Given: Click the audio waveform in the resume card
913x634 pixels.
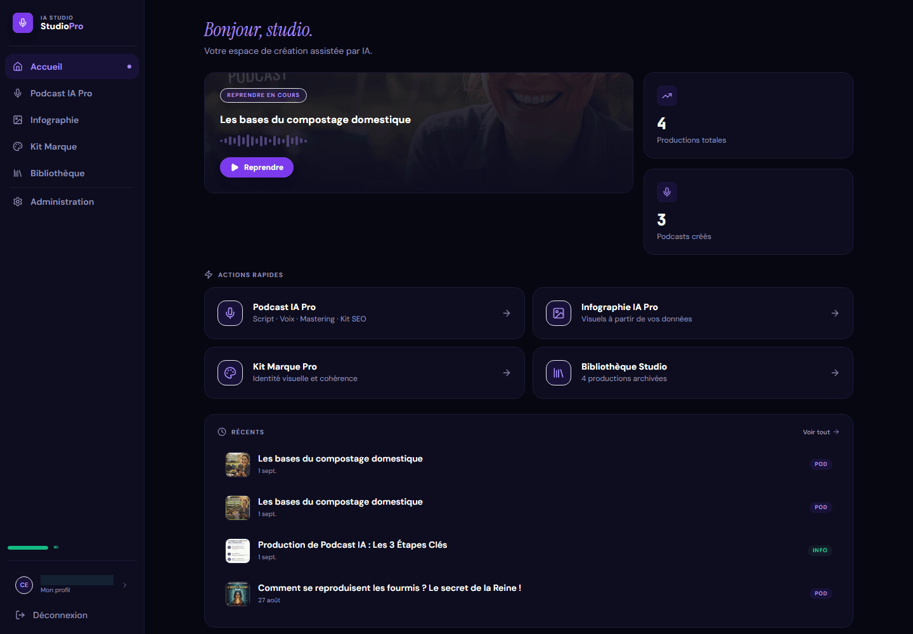Looking at the screenshot, I should click(264, 141).
